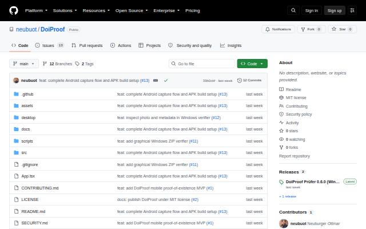Open the DoiProof repository name link

pyautogui.click(x=53, y=29)
